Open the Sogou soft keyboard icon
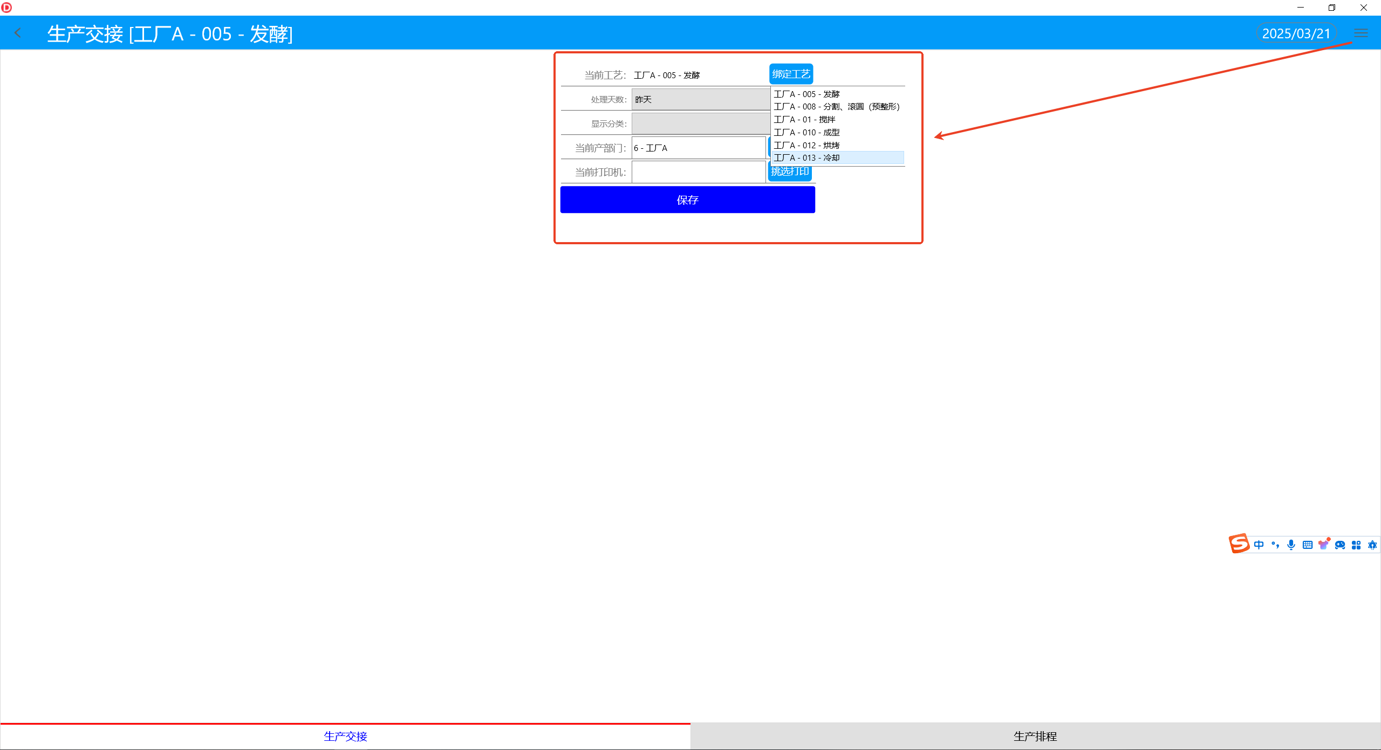 click(x=1308, y=545)
